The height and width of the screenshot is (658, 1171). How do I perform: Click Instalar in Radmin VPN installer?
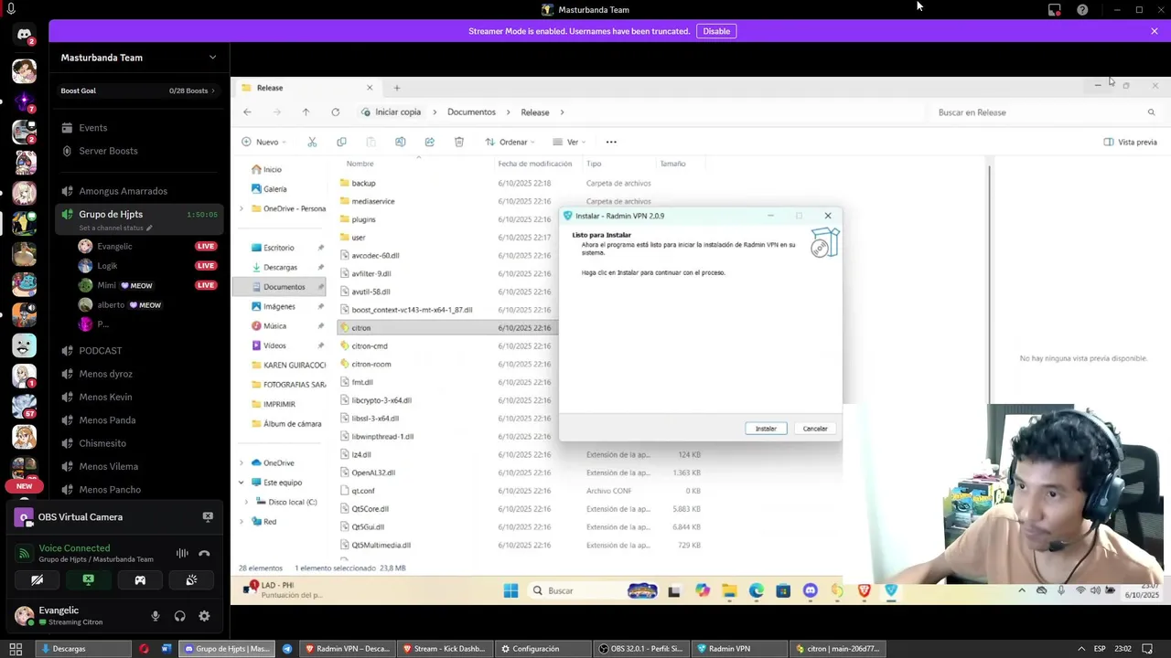click(x=766, y=429)
